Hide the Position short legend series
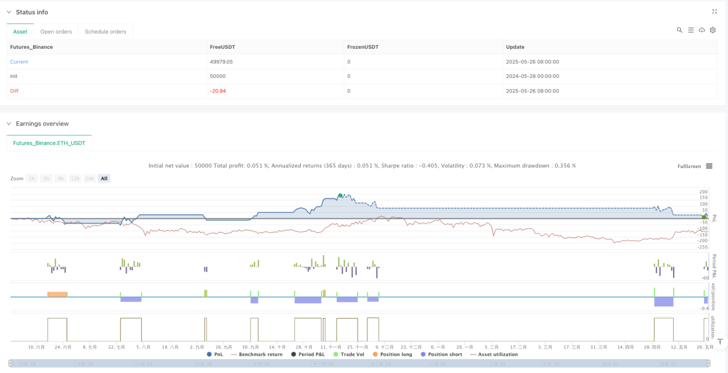 point(441,354)
